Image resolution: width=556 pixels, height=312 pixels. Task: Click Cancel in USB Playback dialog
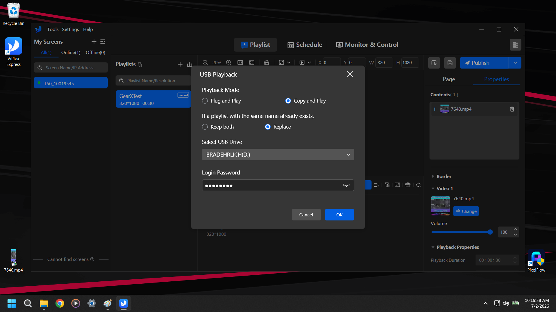tap(306, 215)
